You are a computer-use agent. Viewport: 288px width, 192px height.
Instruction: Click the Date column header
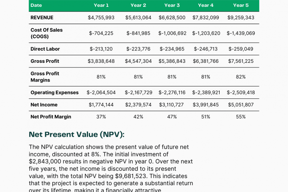pyautogui.click(x=36, y=5)
